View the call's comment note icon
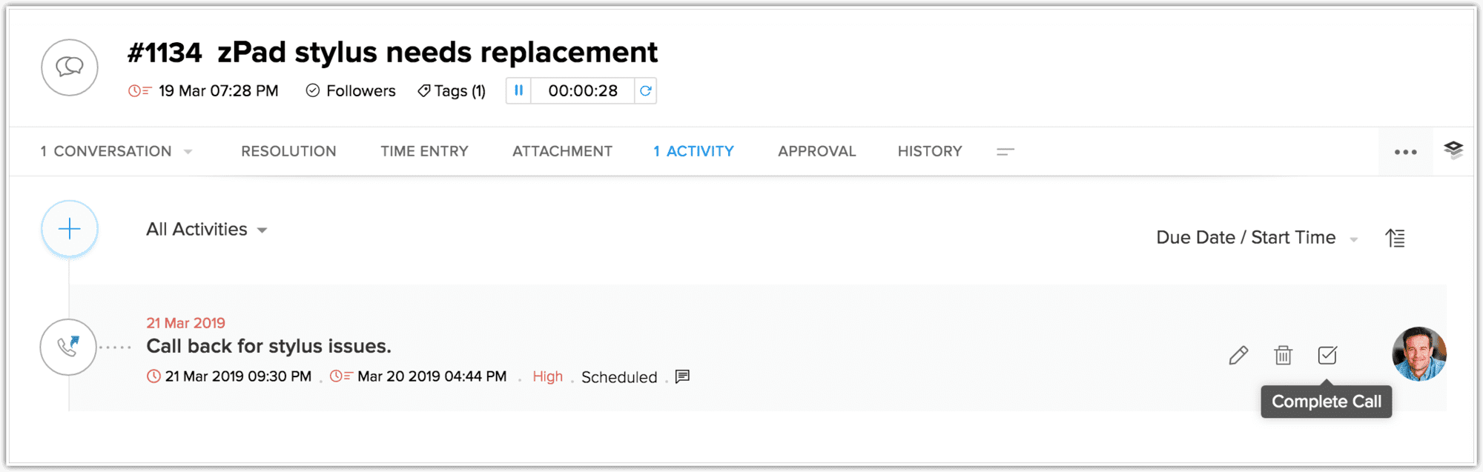The width and height of the screenshot is (1483, 472). coord(682,376)
